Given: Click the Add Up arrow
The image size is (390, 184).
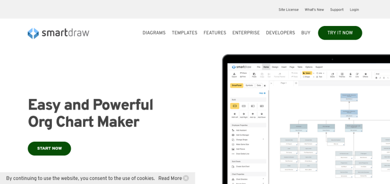Looking at the screenshot, I should point(253,115).
